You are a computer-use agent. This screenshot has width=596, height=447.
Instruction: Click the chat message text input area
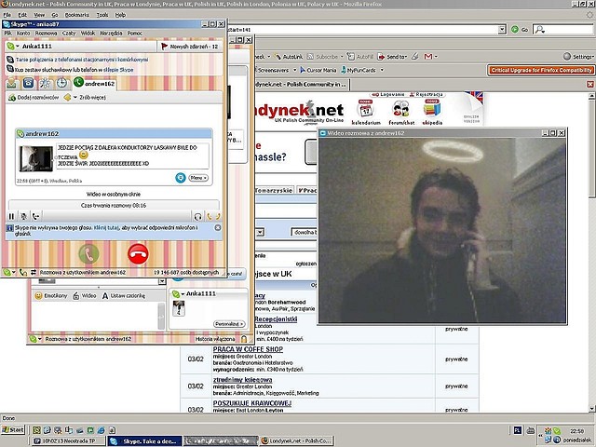pyautogui.click(x=94, y=317)
